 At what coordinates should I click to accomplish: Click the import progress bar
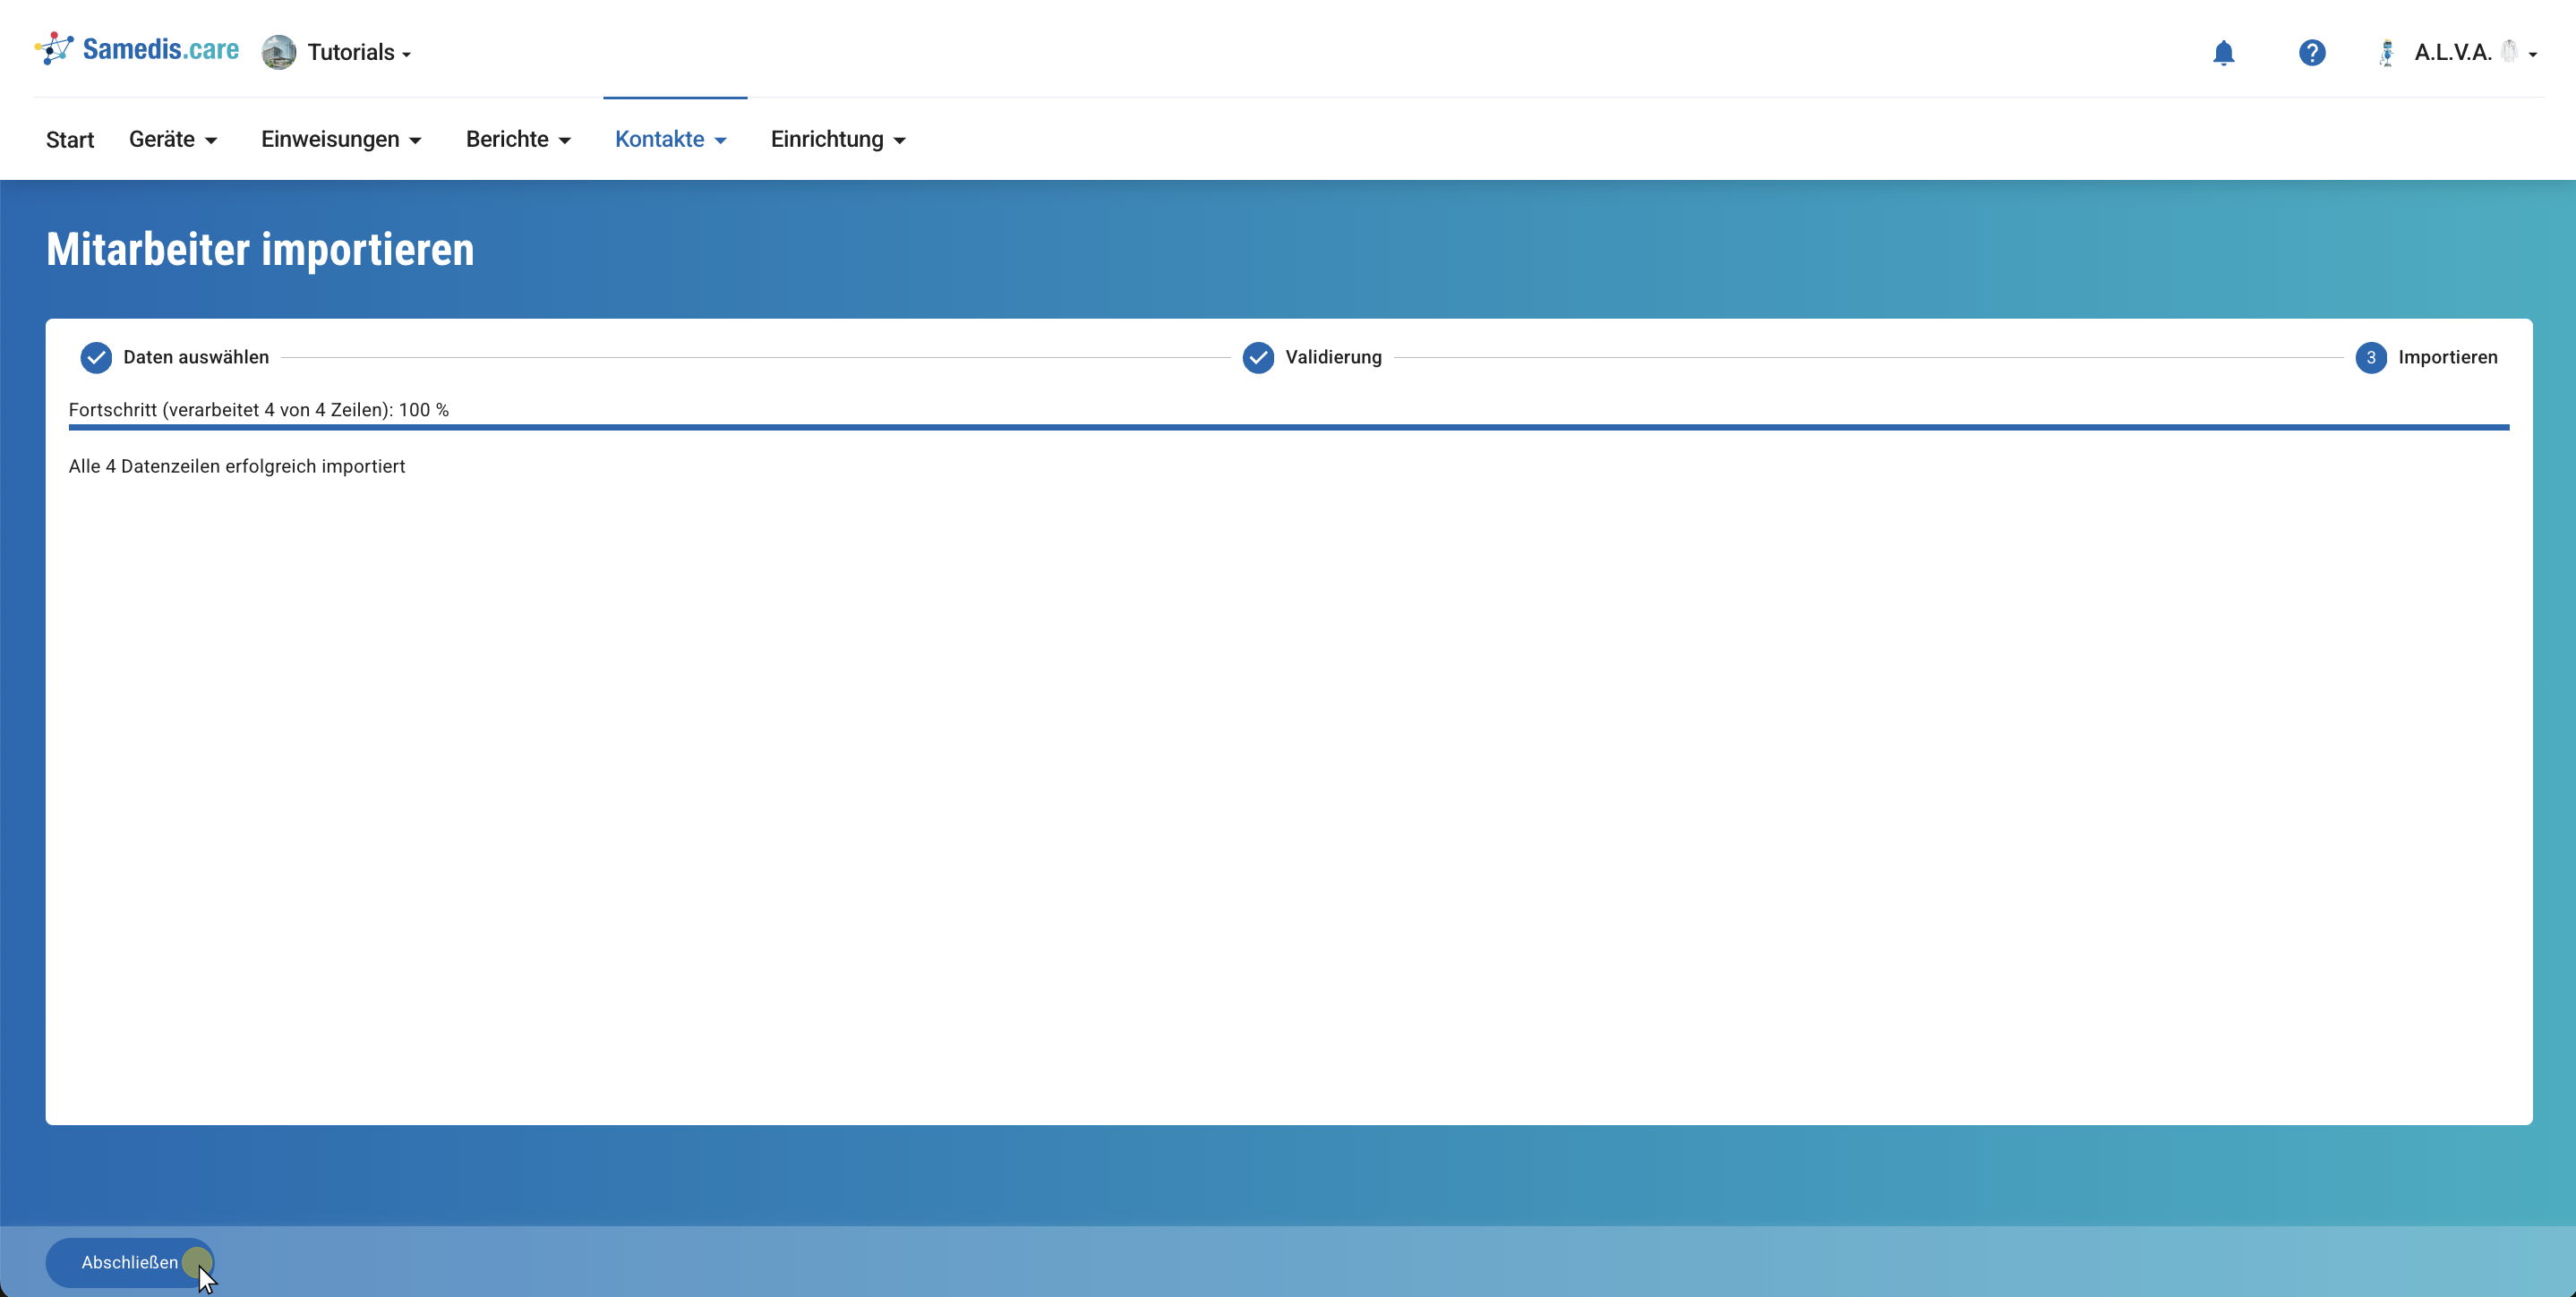(1288, 427)
